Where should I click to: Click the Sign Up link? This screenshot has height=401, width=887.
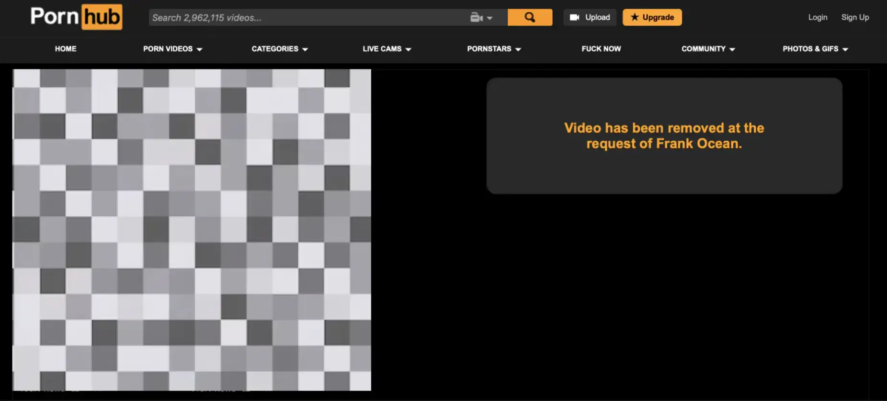tap(855, 17)
